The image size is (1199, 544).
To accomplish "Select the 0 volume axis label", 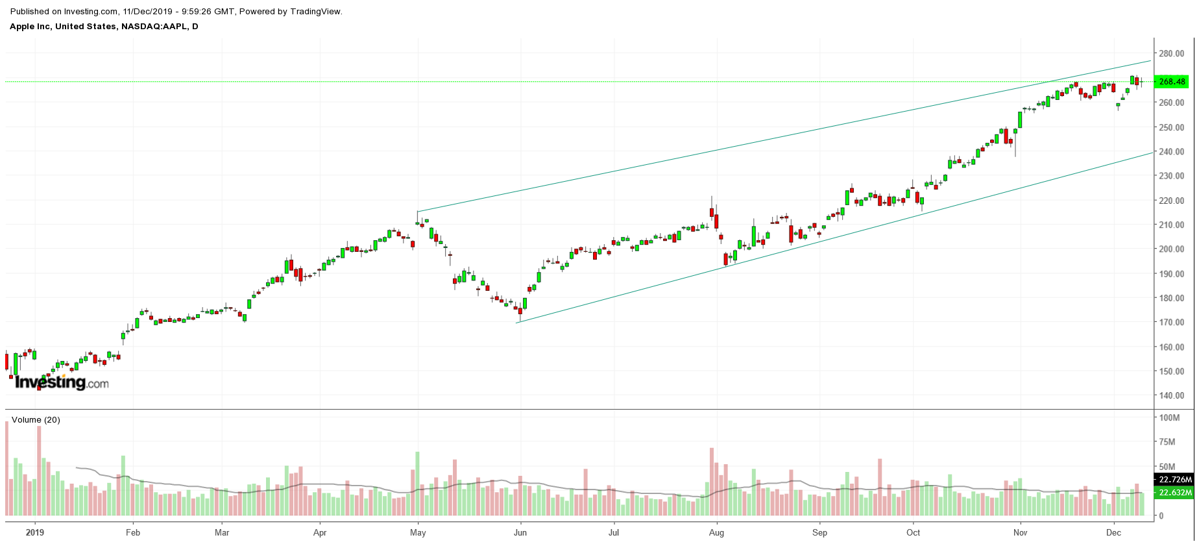I will (1161, 516).
